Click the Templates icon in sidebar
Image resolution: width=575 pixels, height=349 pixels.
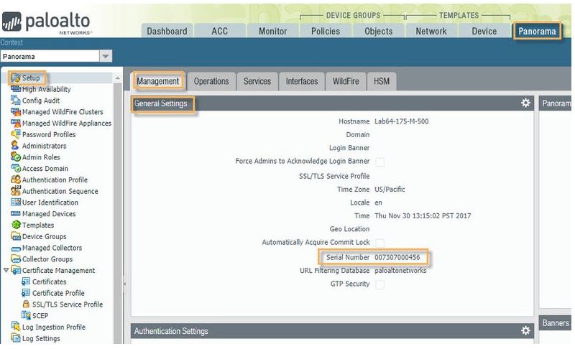15,225
